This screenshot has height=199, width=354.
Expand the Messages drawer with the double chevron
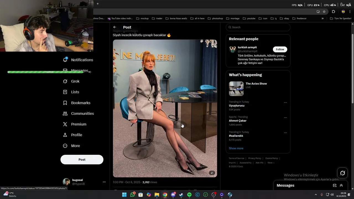341,185
